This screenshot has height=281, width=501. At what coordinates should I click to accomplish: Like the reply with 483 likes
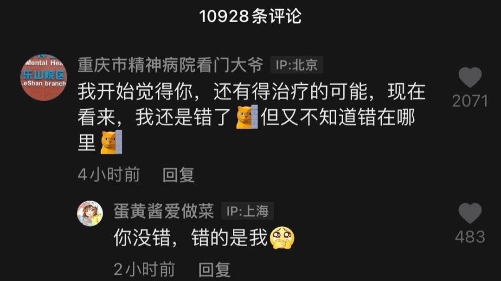point(469,213)
